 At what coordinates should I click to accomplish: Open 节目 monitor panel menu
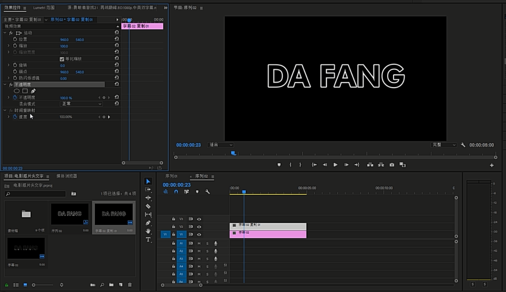[x=201, y=8]
